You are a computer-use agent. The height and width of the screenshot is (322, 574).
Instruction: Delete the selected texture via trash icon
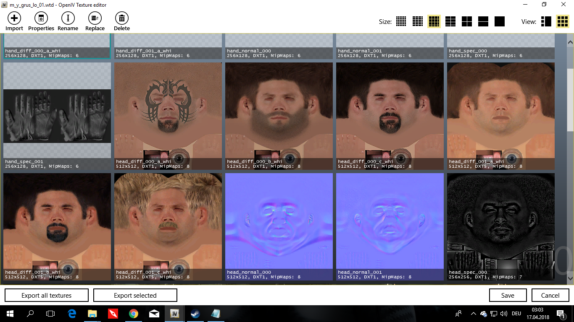coord(121,18)
